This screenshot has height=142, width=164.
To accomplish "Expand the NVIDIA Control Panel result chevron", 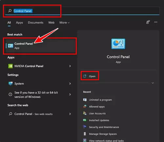I will [70, 66].
